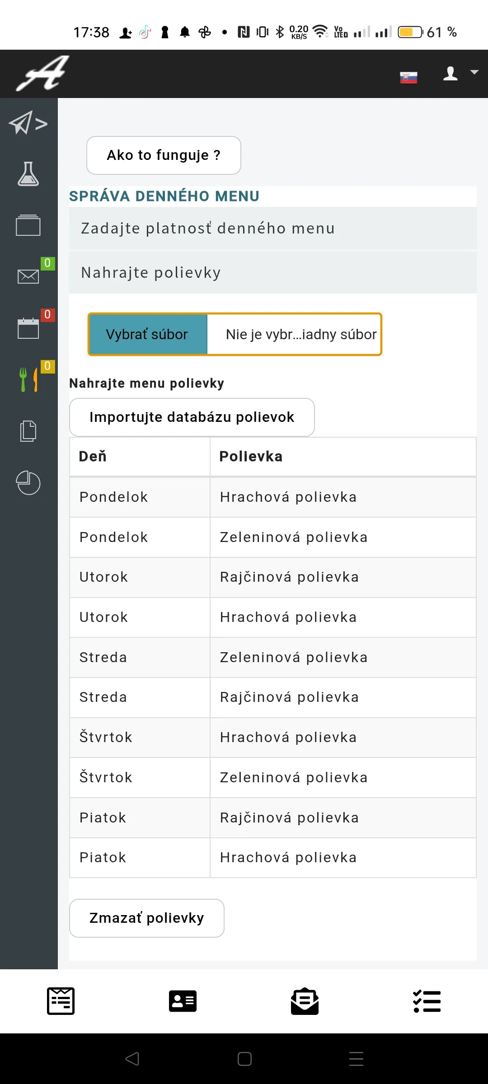Expand 'Zadajte platnosť denného menu' section
The width and height of the screenshot is (488, 1084).
click(x=273, y=228)
